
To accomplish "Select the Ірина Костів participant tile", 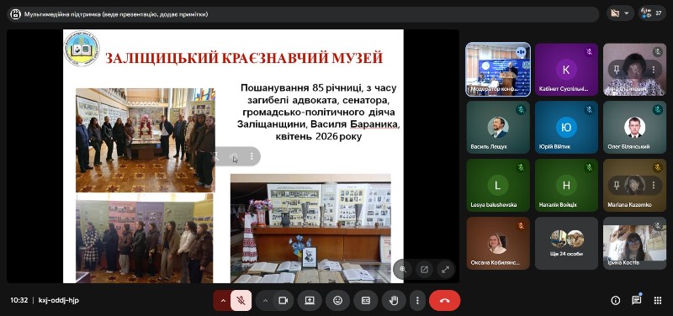I will point(635,243).
